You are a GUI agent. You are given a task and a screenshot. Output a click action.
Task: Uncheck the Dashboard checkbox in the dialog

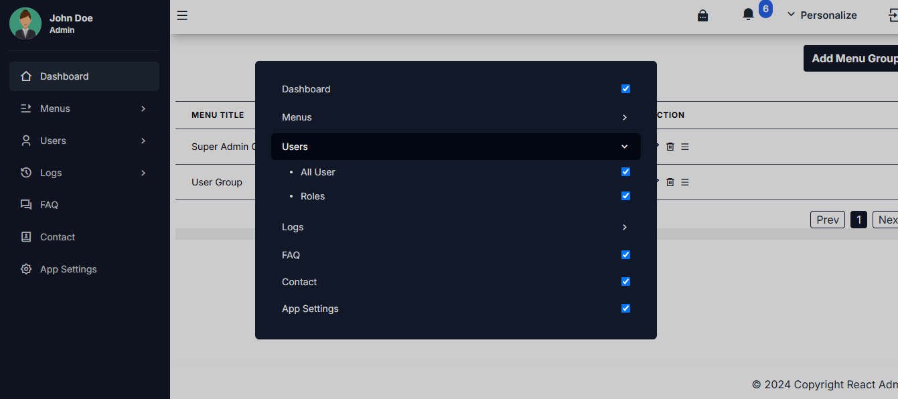625,88
